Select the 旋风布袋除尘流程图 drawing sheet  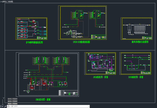136,28
